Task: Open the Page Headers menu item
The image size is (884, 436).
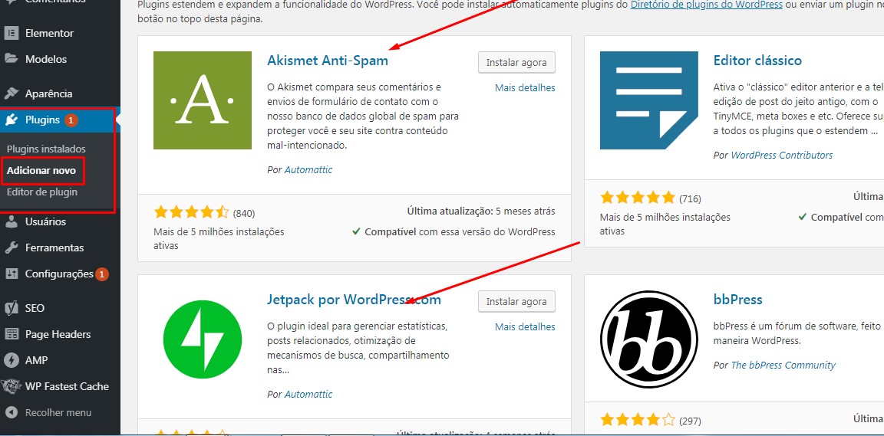Action: click(x=60, y=334)
